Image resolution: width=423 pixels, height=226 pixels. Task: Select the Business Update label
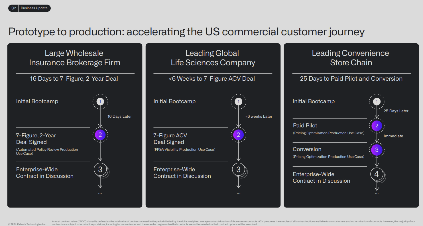pyautogui.click(x=34, y=8)
